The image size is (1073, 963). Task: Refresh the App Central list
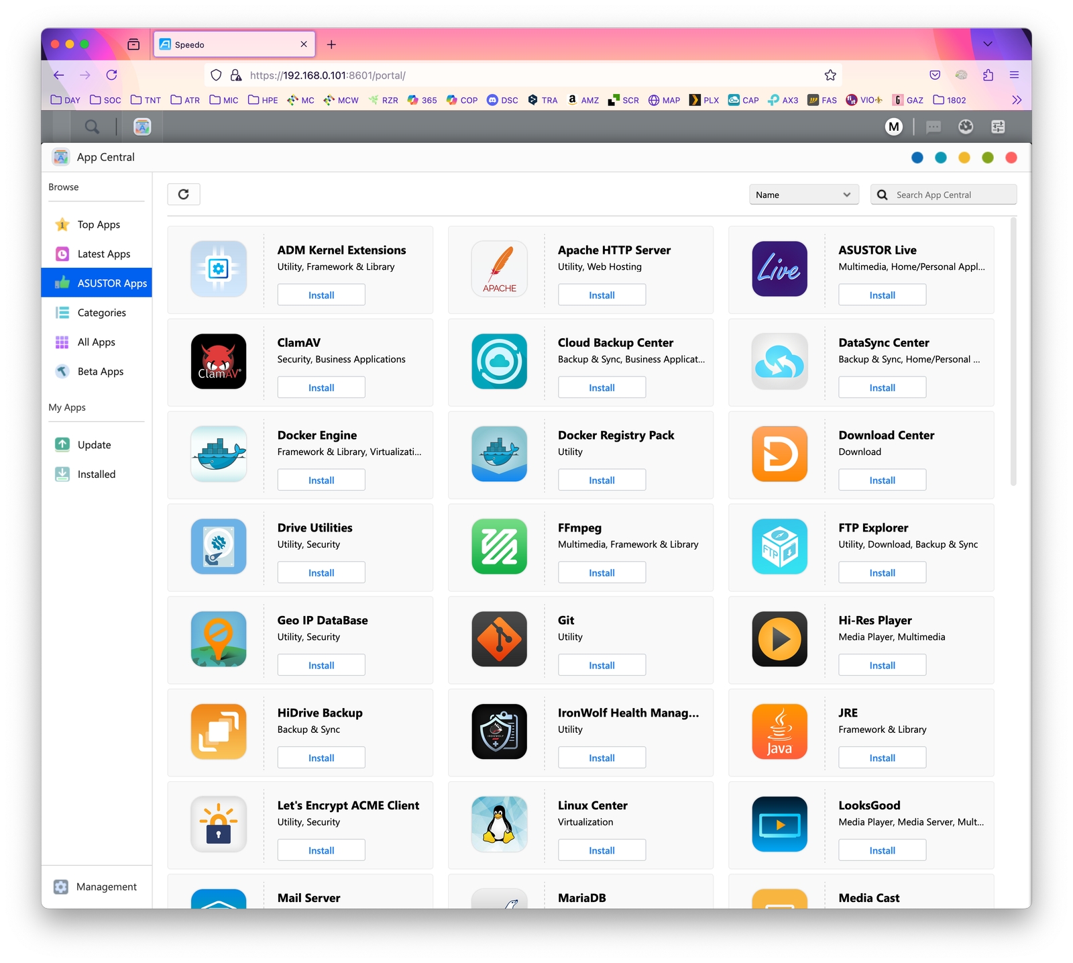pyautogui.click(x=184, y=195)
